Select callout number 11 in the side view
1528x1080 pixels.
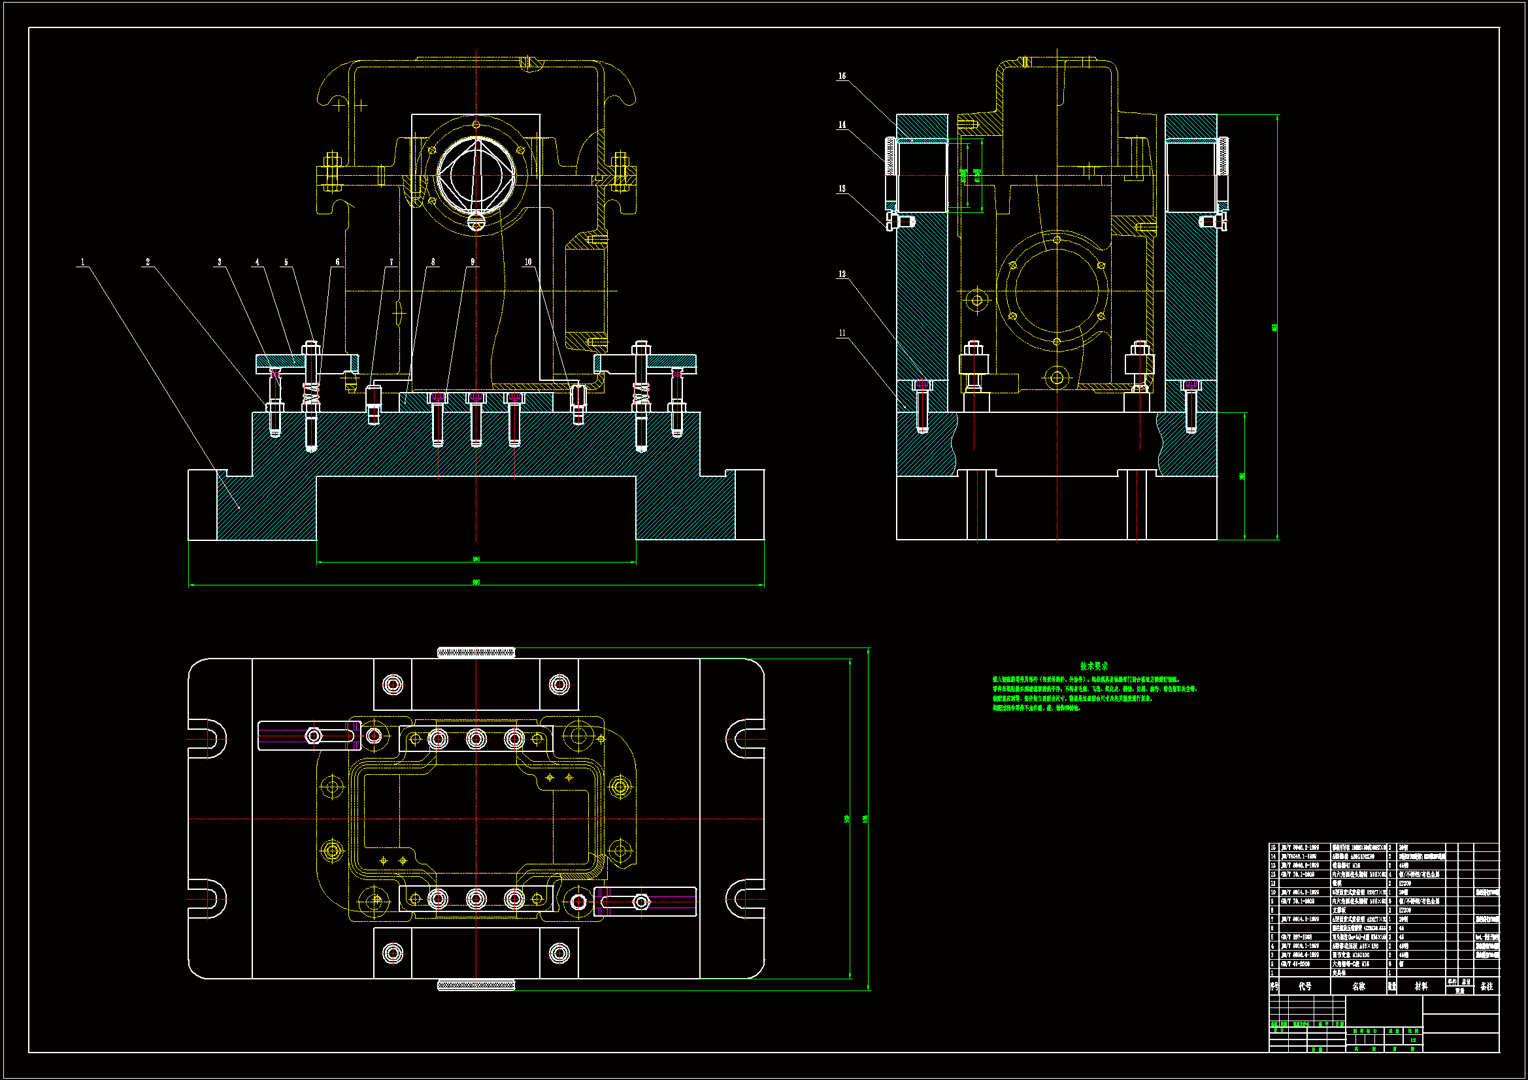point(842,333)
